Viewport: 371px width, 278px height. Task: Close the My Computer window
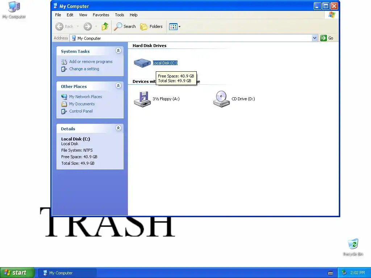(x=334, y=6)
